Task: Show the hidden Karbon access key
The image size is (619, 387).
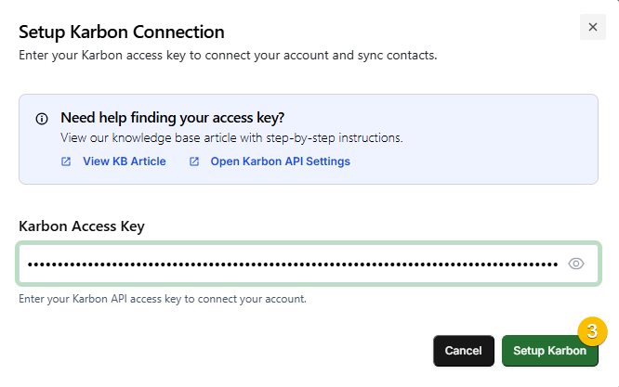Action: [576, 264]
